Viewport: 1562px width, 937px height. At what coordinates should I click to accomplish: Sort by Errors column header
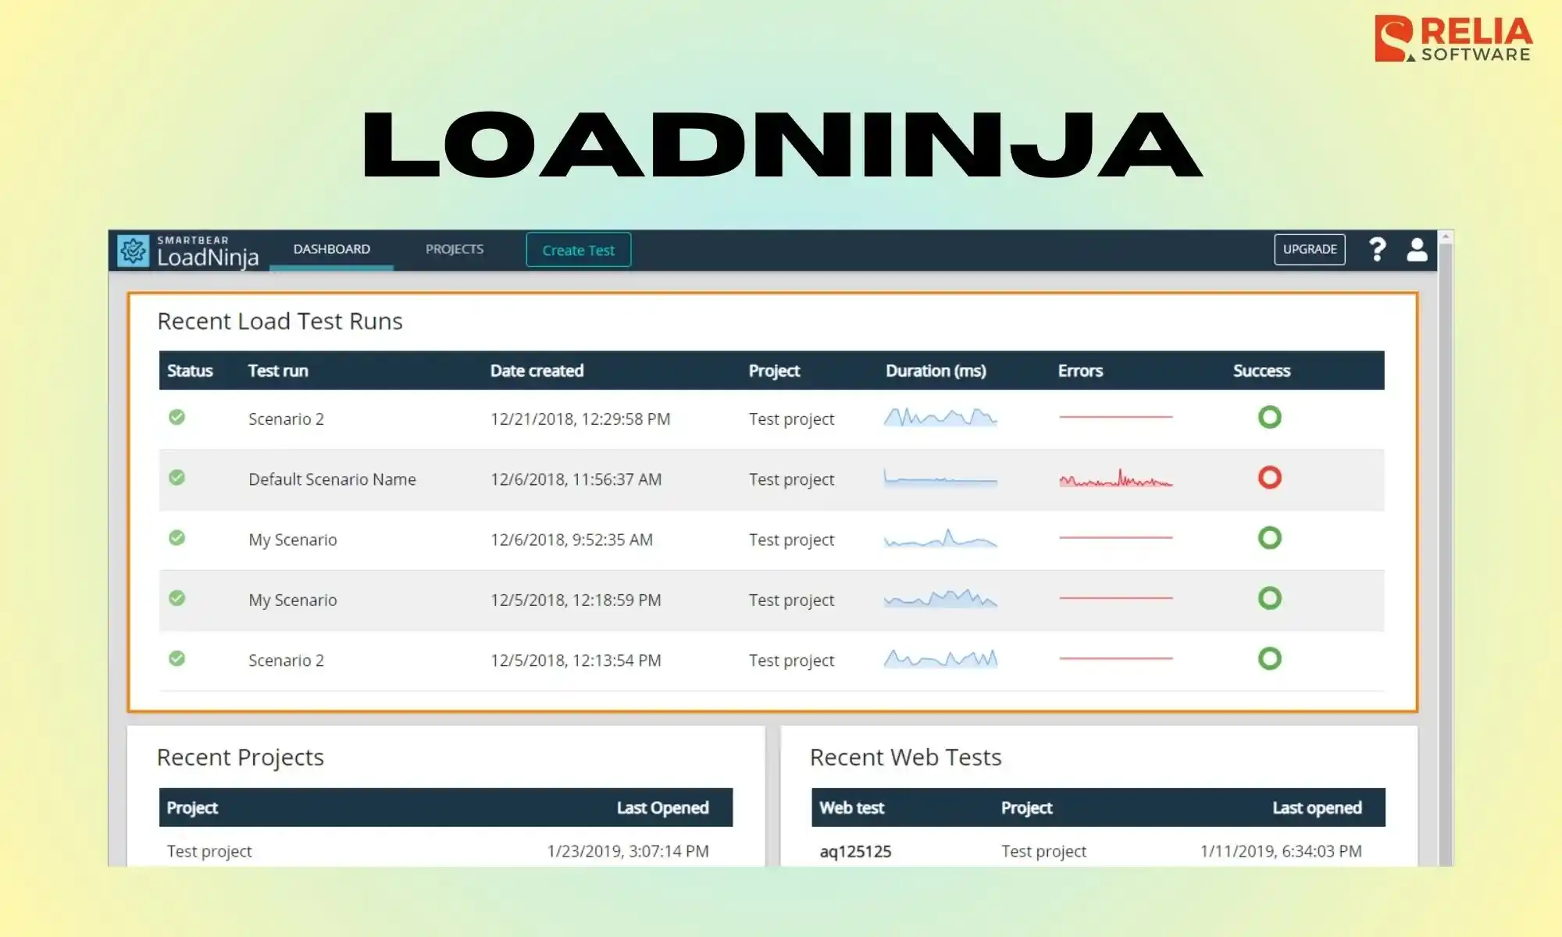(x=1080, y=371)
